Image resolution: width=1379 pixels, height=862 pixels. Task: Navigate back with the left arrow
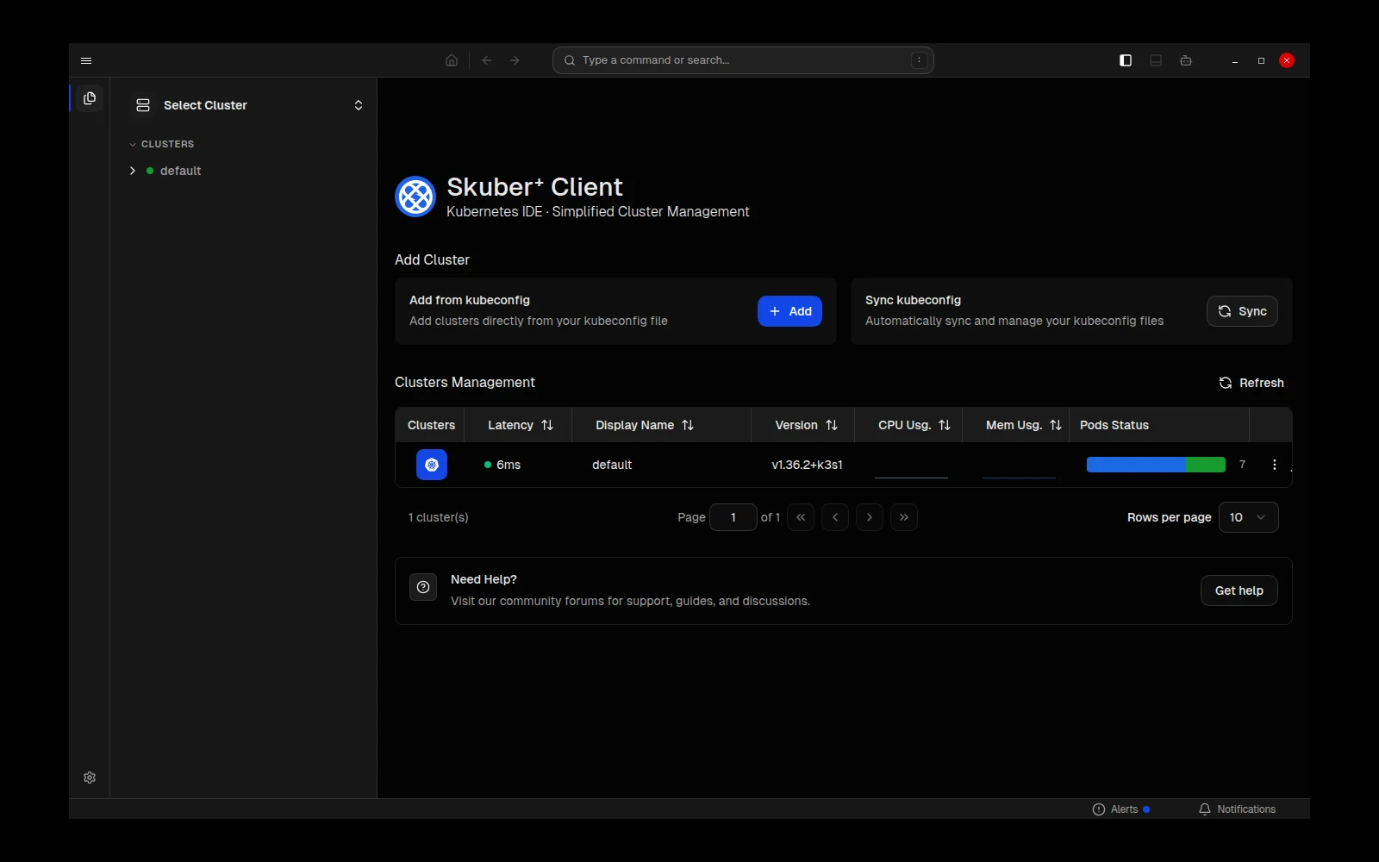(487, 60)
